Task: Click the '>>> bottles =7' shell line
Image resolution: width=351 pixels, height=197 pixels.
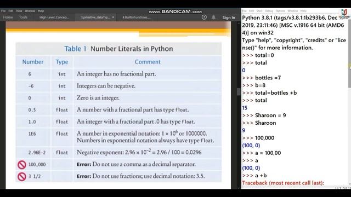Action: point(262,78)
